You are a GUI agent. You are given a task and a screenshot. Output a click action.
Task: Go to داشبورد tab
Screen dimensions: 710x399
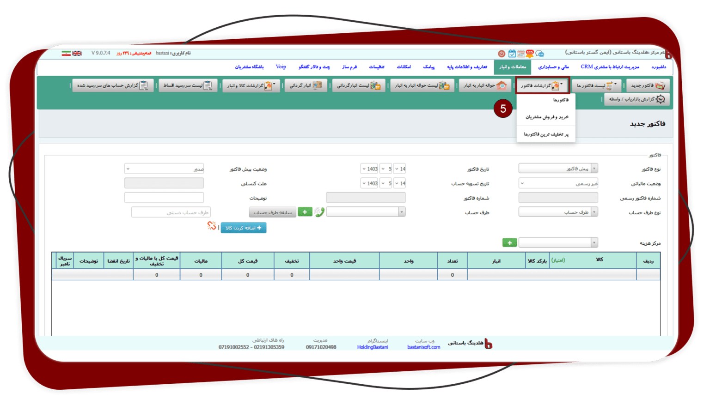[658, 67]
